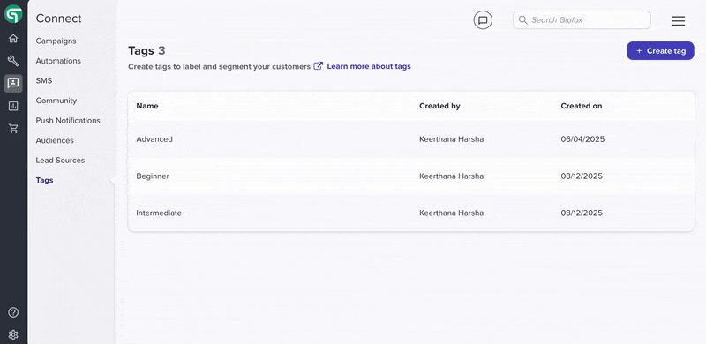Open the Reports chart icon
The height and width of the screenshot is (344, 706).
point(13,106)
